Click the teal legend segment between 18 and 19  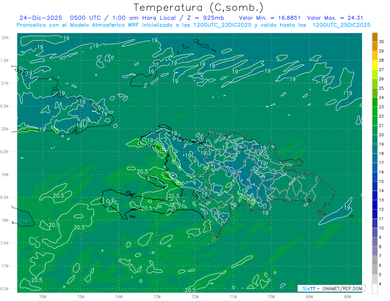pyautogui.click(x=375, y=149)
